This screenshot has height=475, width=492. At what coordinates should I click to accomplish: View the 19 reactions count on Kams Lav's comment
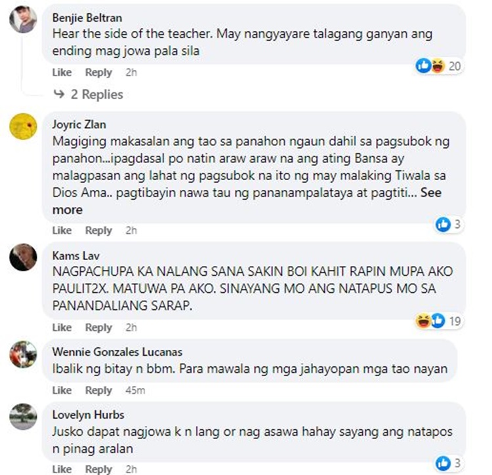click(x=455, y=321)
